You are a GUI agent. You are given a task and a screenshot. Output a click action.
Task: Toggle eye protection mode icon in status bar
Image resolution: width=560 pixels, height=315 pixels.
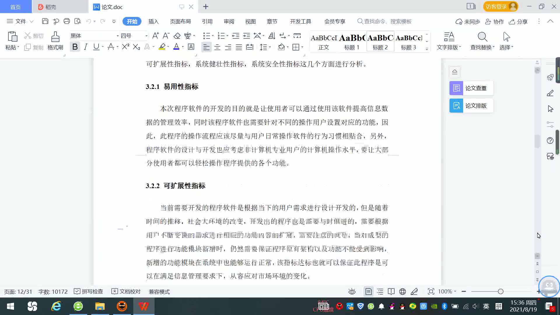[352, 292]
